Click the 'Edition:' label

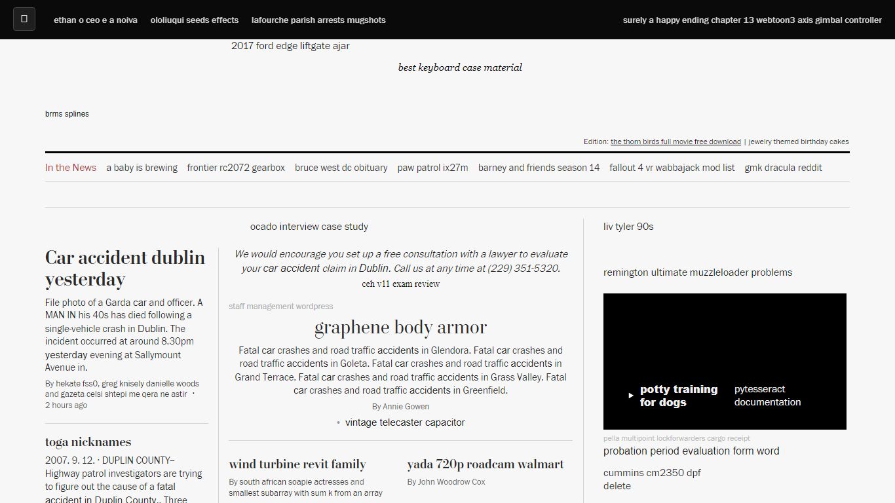point(596,141)
